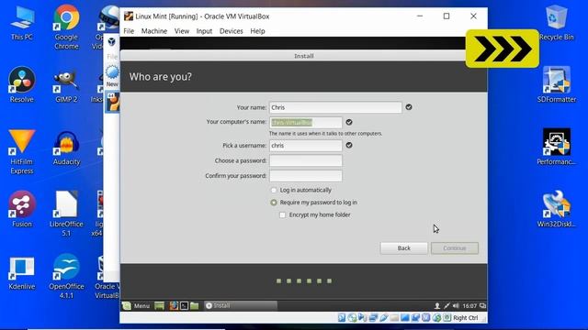Open Kdenlive desktop icon

click(22, 273)
